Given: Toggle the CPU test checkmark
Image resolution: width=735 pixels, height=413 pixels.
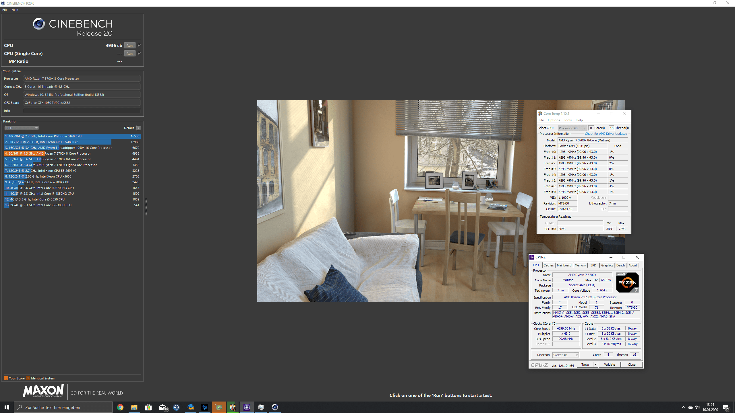Looking at the screenshot, I should point(139,45).
